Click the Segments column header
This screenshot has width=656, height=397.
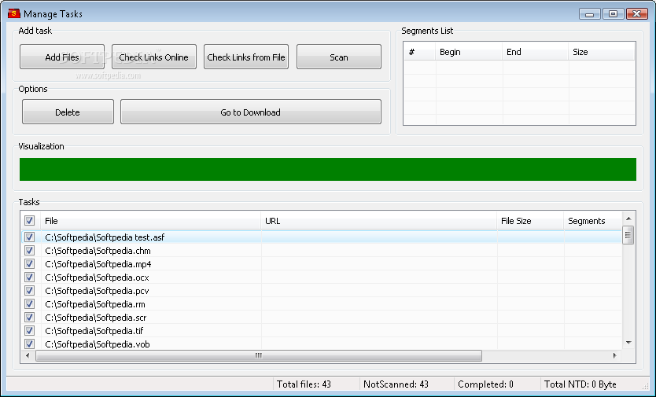coord(593,221)
